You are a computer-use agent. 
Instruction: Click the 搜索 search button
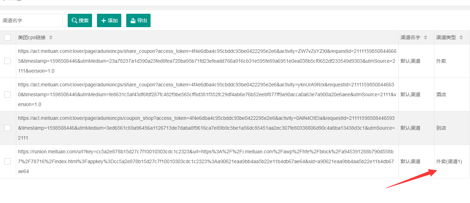point(80,20)
